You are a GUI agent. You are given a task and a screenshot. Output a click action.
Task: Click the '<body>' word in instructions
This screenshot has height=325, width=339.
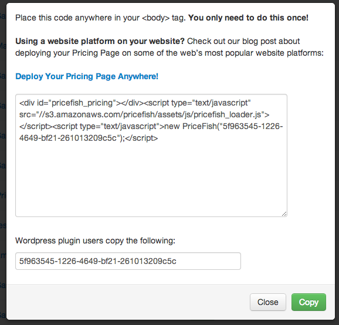[156, 18]
